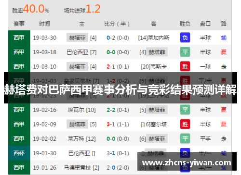Click the score 0-0 (0-0) on 19-03-18
The height and width of the screenshot is (175, 241).
pos(118,52)
